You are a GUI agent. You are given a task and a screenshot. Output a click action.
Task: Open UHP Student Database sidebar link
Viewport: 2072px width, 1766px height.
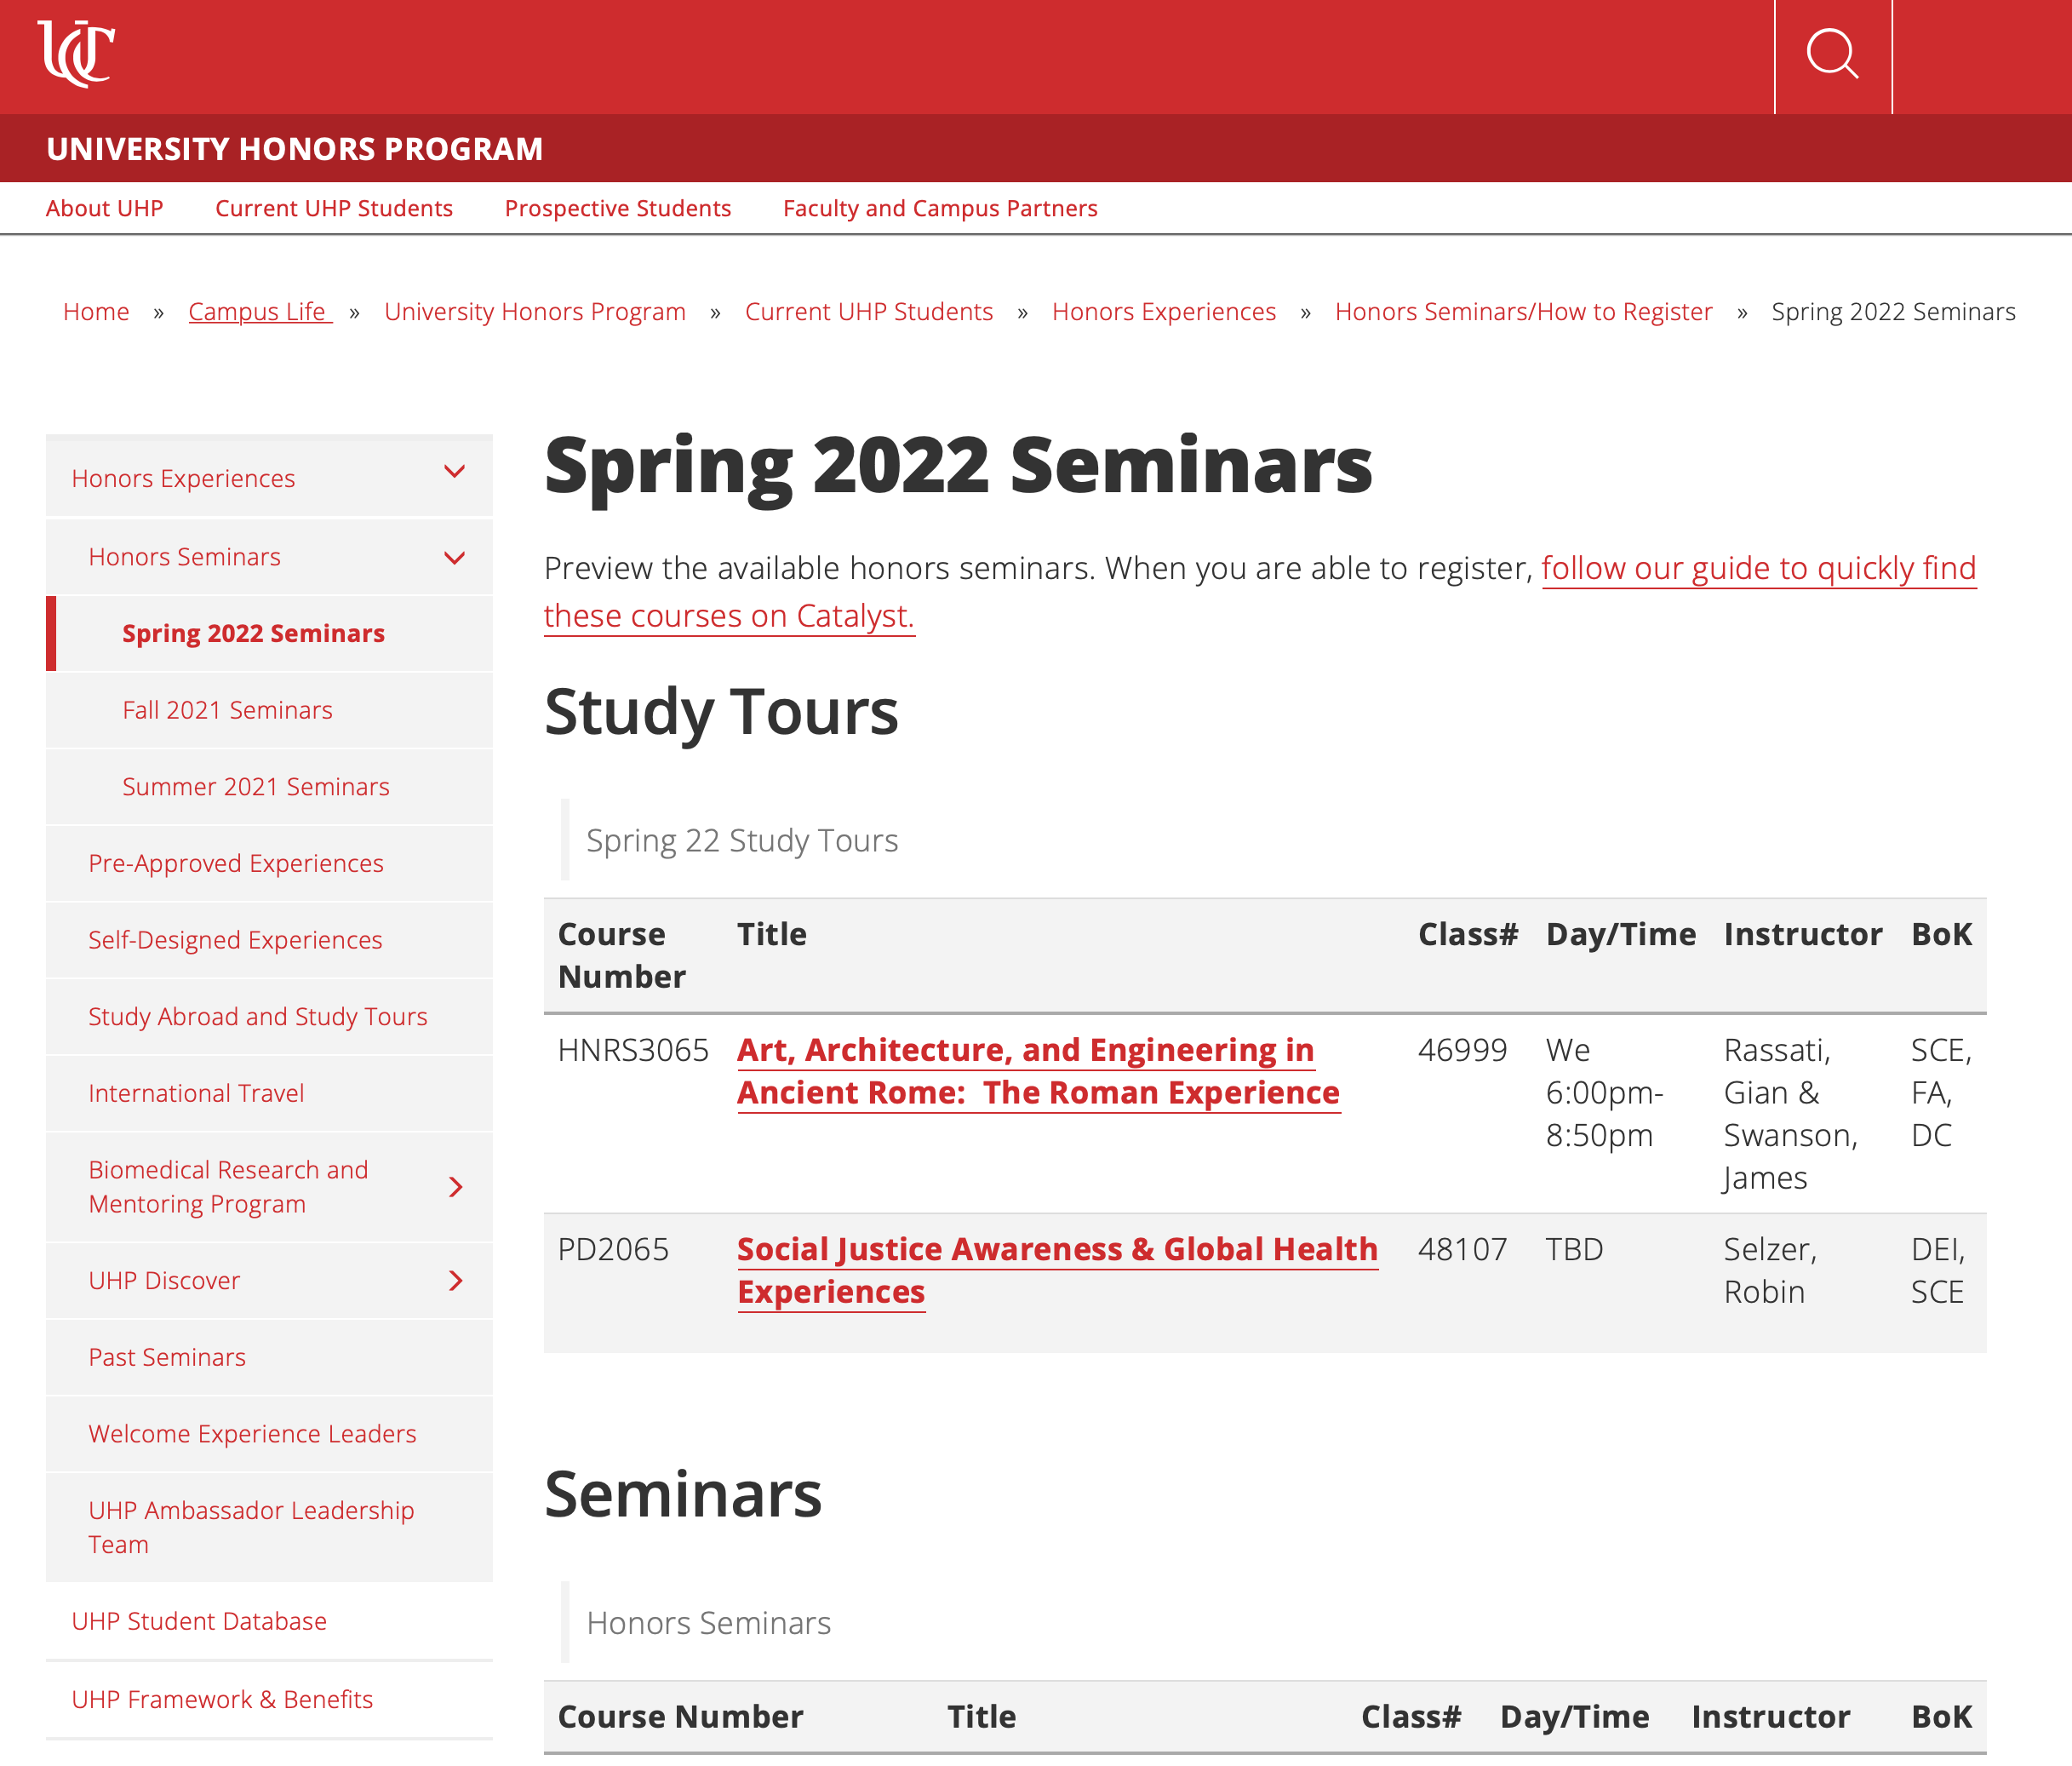(199, 1621)
